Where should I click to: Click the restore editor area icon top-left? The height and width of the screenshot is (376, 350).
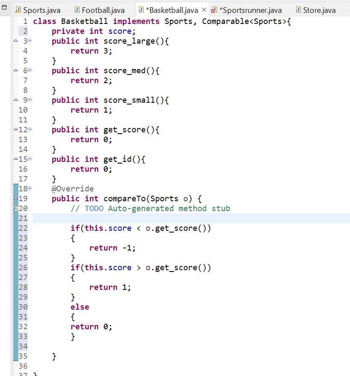tap(4, 7)
